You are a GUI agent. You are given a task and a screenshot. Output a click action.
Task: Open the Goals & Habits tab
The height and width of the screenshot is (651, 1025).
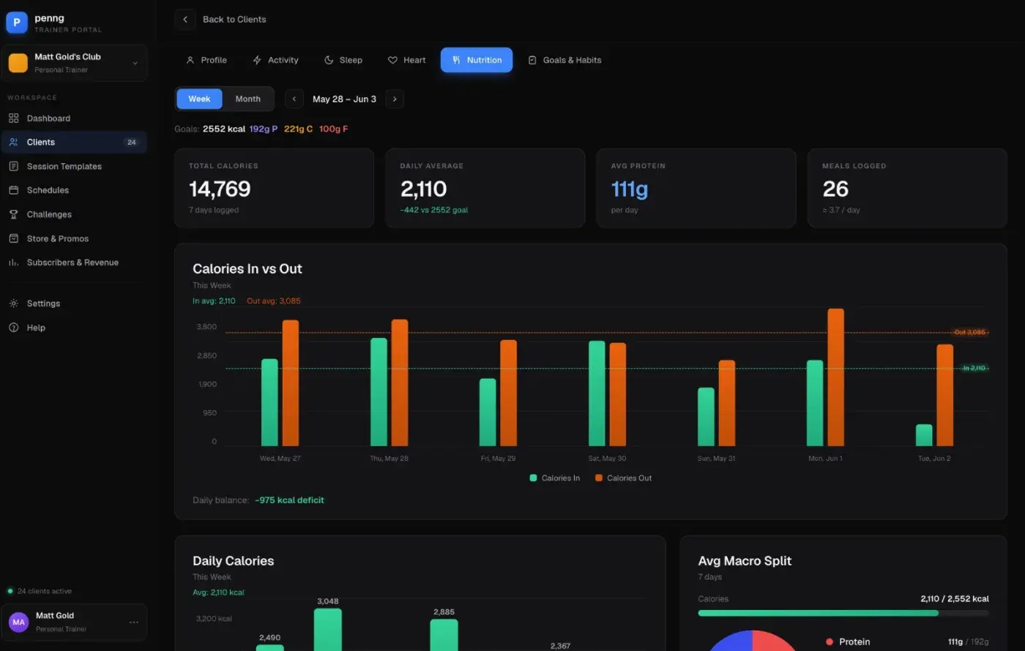[564, 60]
